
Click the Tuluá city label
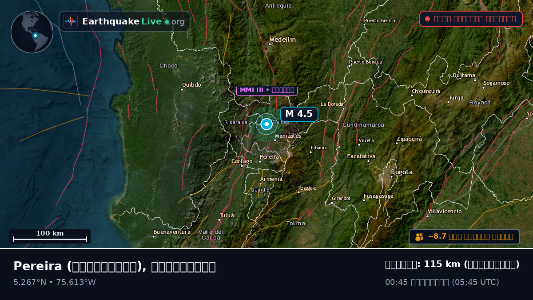[x=227, y=216]
